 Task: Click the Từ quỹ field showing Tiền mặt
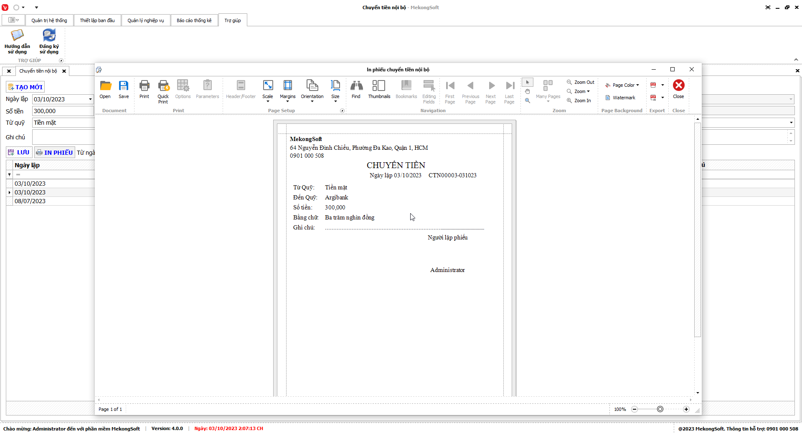63,123
